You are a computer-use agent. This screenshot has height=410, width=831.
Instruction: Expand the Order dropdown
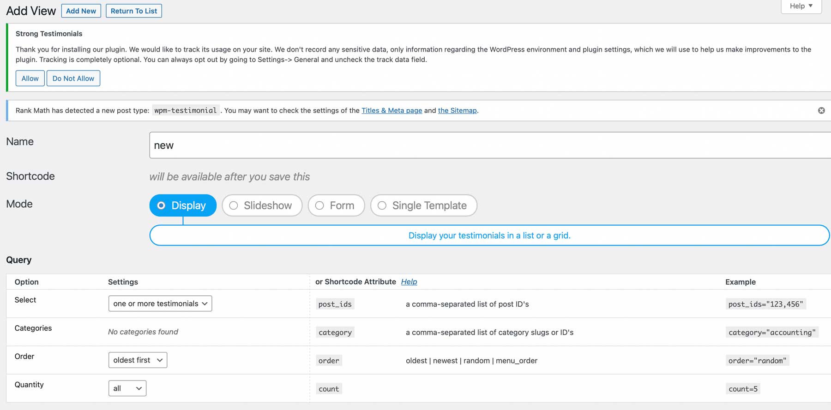(138, 360)
